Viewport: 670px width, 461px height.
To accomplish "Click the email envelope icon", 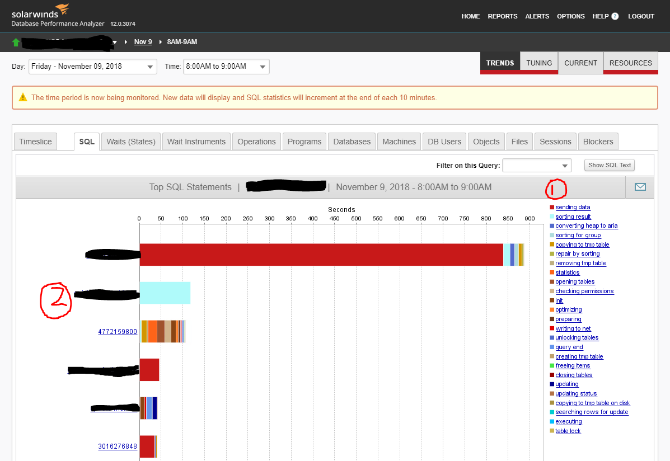I will point(640,187).
